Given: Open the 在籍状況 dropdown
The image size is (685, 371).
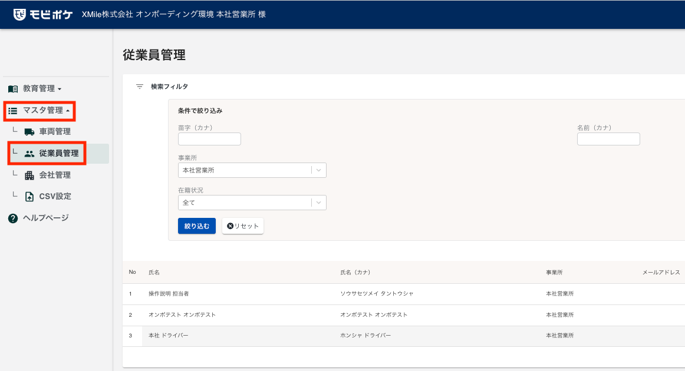Looking at the screenshot, I should pos(252,203).
